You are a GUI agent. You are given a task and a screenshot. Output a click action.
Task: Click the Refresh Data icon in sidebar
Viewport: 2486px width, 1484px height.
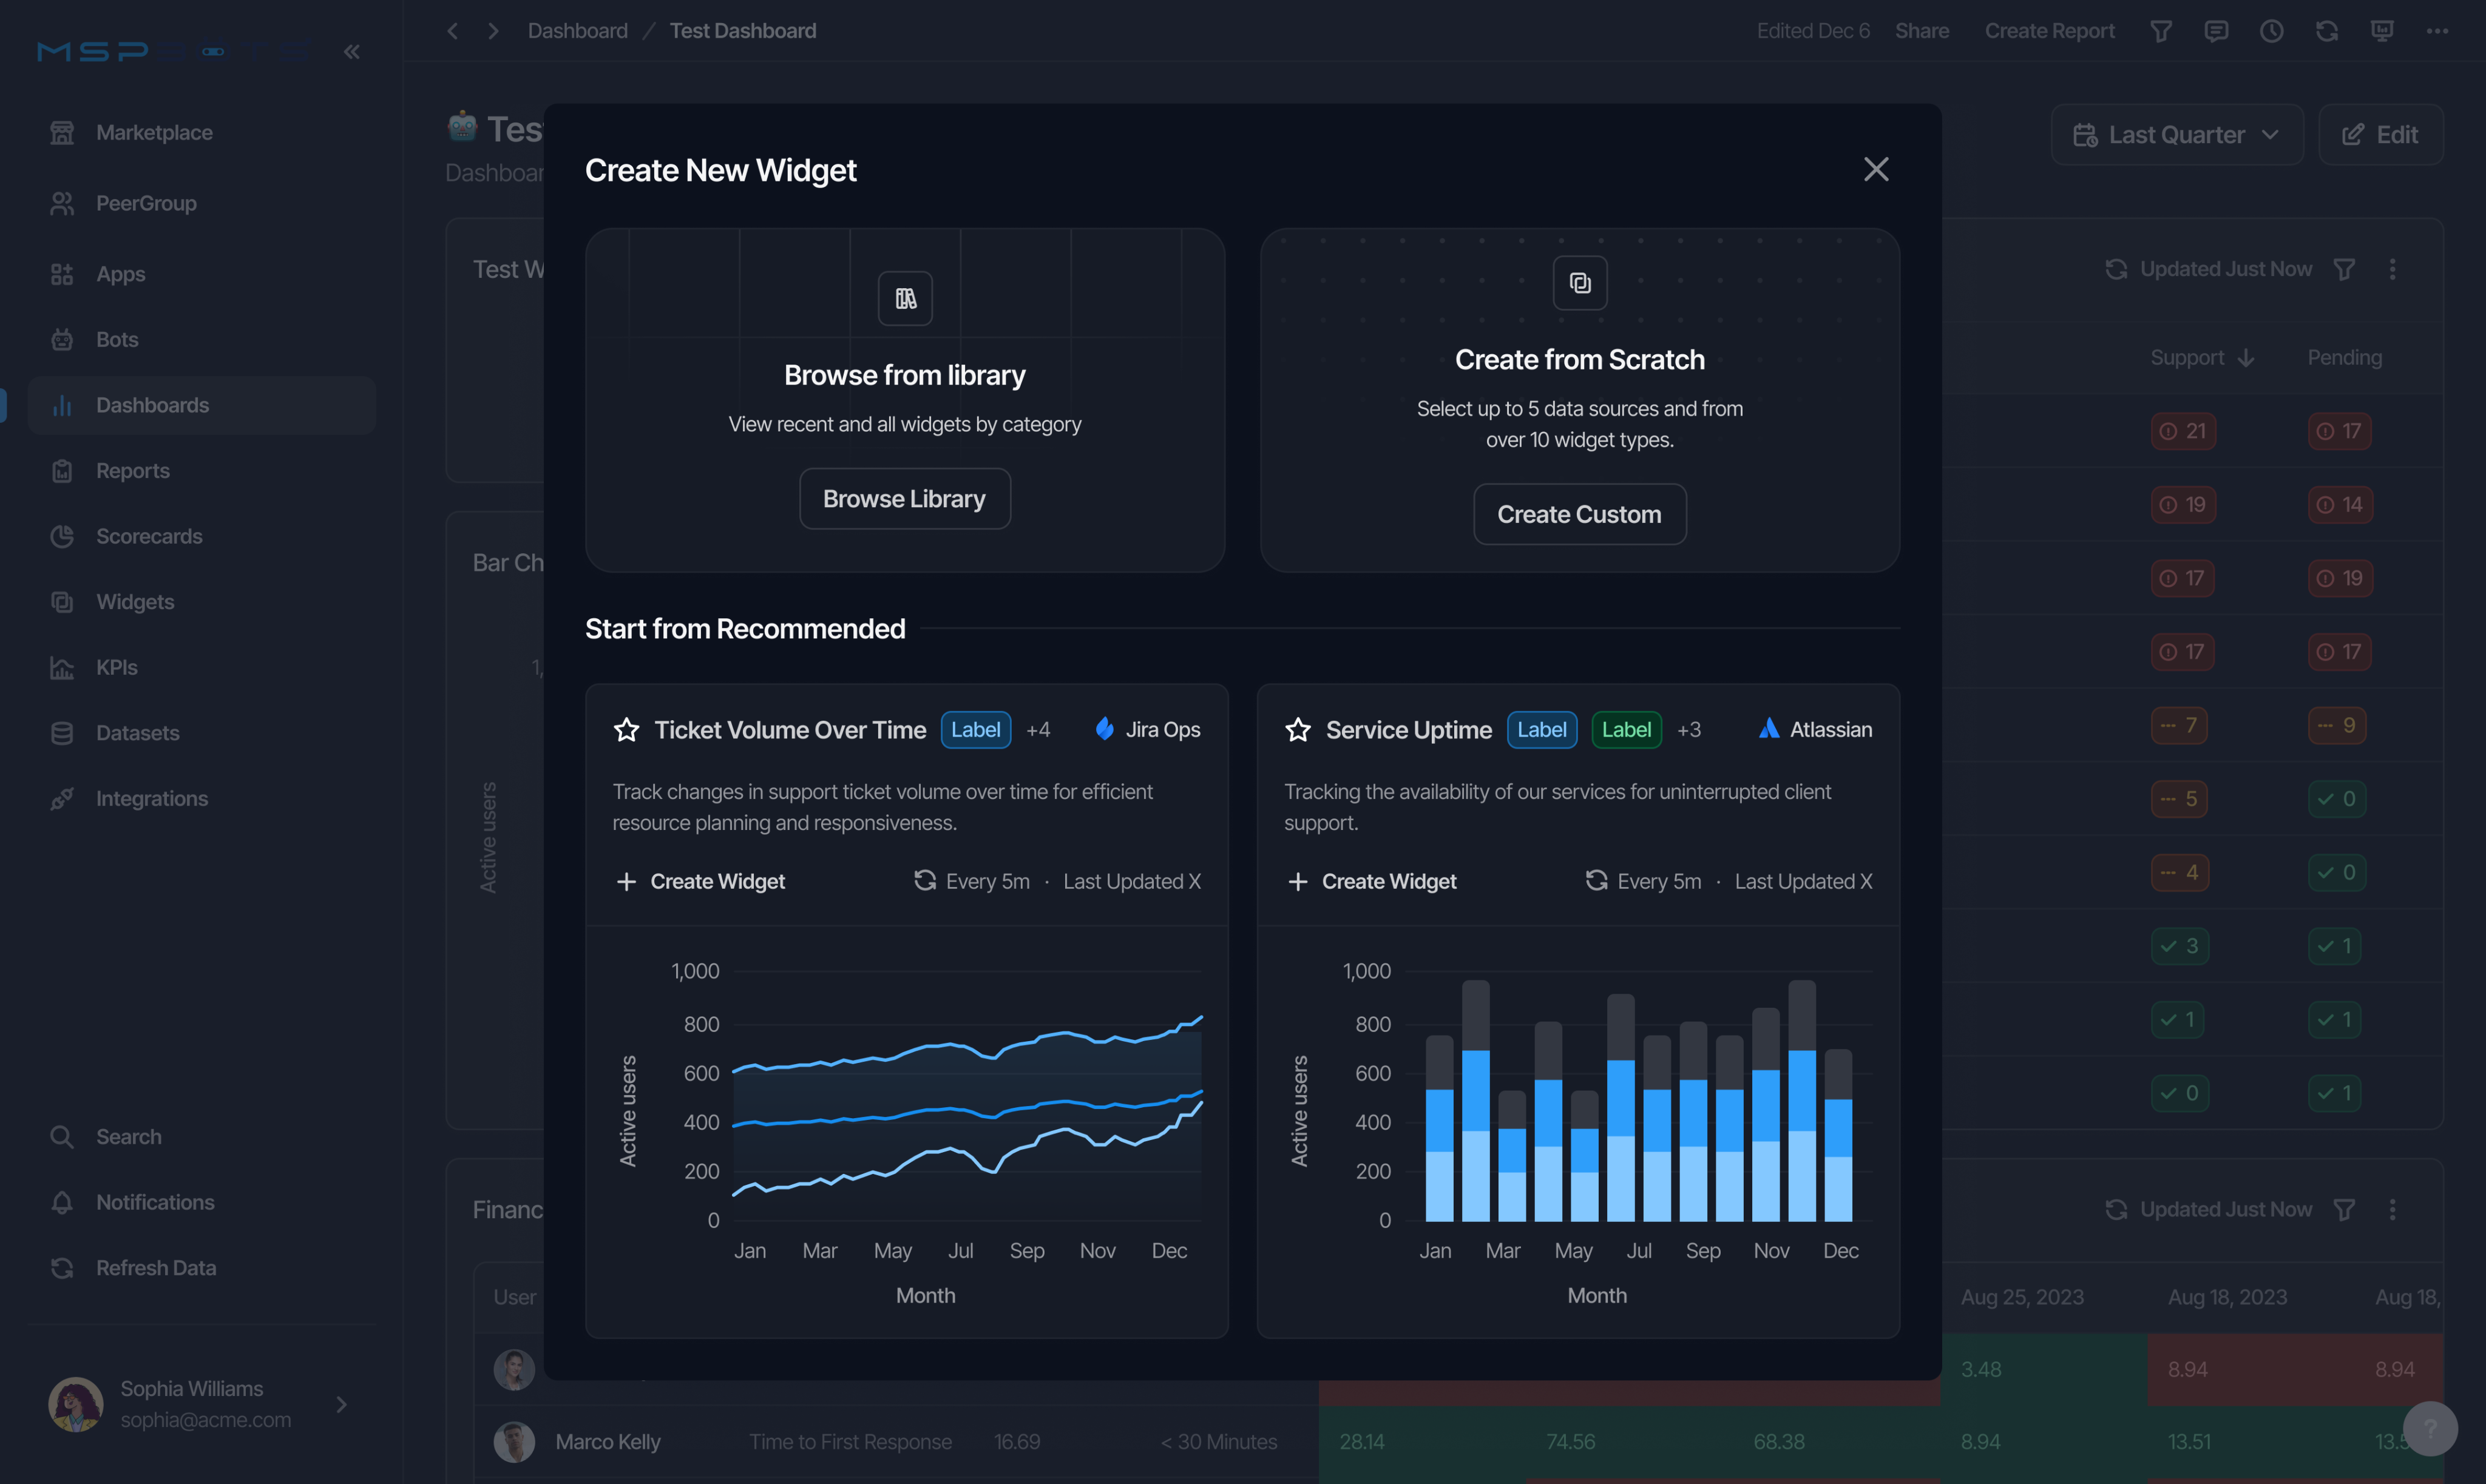[x=62, y=1267]
